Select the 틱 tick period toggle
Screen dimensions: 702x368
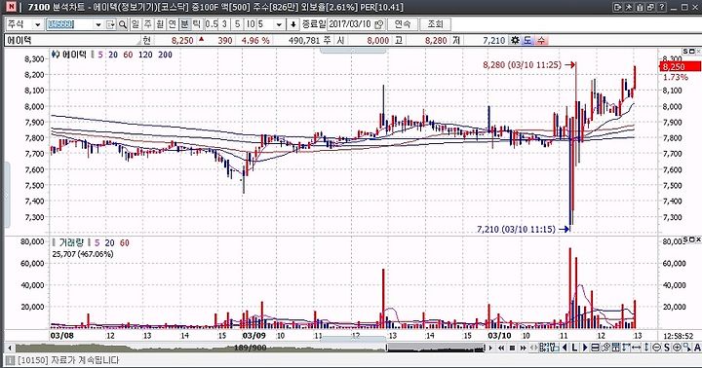click(x=197, y=24)
